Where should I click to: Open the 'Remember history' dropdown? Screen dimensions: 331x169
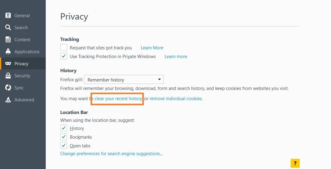click(124, 80)
